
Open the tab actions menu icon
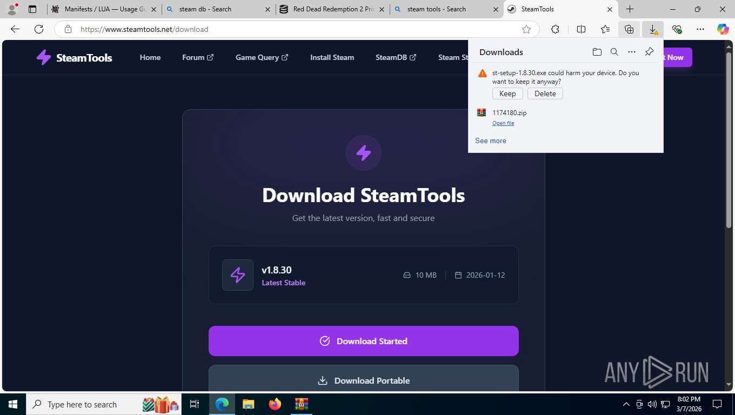pos(32,9)
